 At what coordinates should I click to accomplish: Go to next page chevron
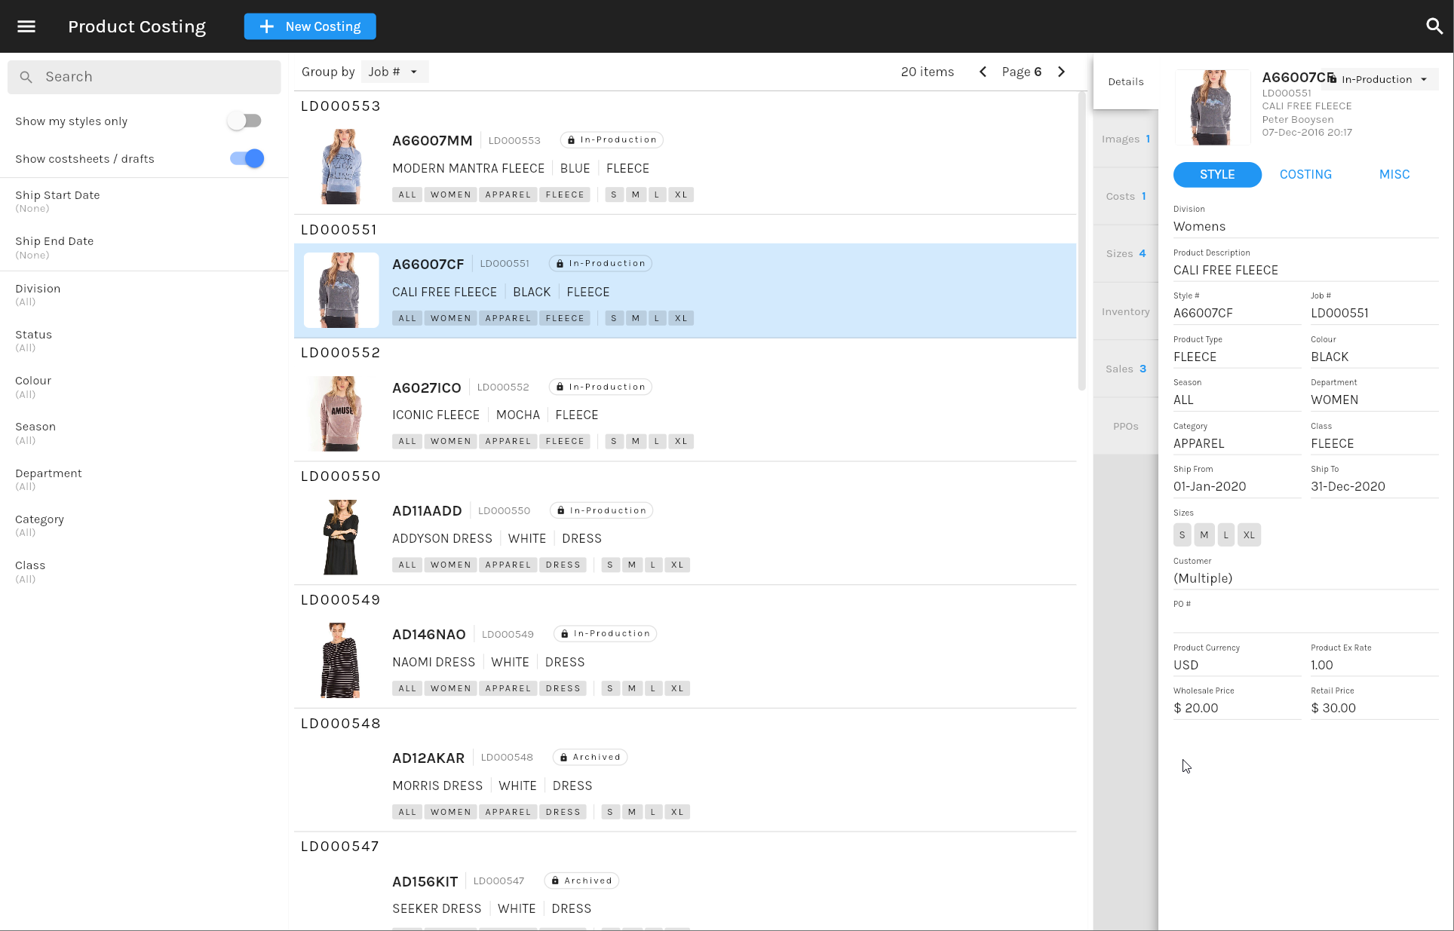pyautogui.click(x=1061, y=72)
